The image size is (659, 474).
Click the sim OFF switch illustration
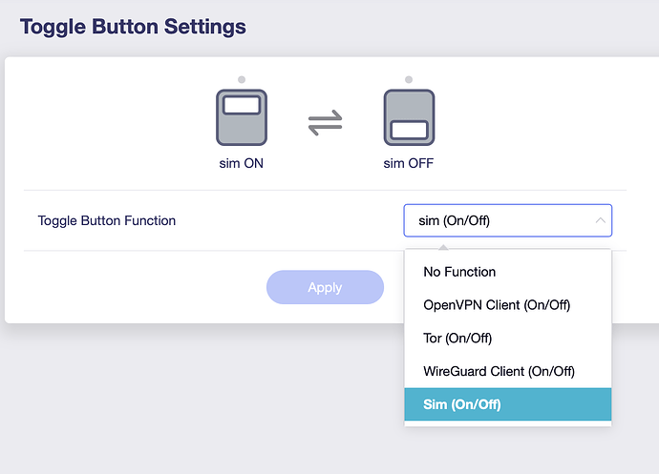click(409, 117)
